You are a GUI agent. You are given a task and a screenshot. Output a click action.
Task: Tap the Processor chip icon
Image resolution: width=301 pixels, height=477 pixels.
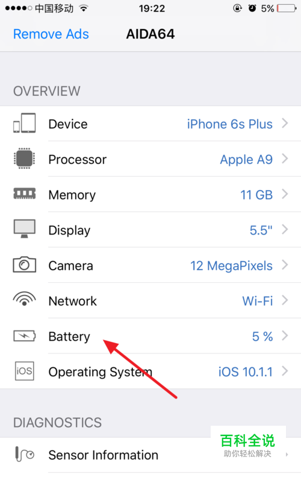(x=24, y=159)
